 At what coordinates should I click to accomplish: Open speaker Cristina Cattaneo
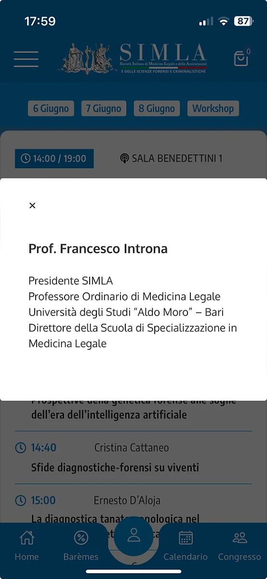point(132,448)
